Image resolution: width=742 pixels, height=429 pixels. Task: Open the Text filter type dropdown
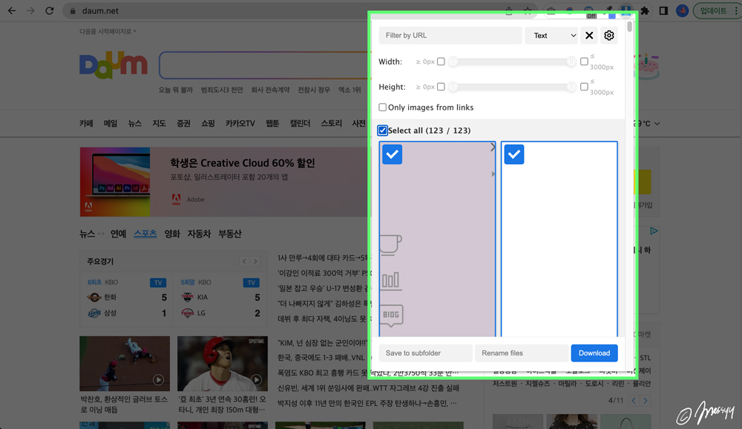click(x=551, y=35)
